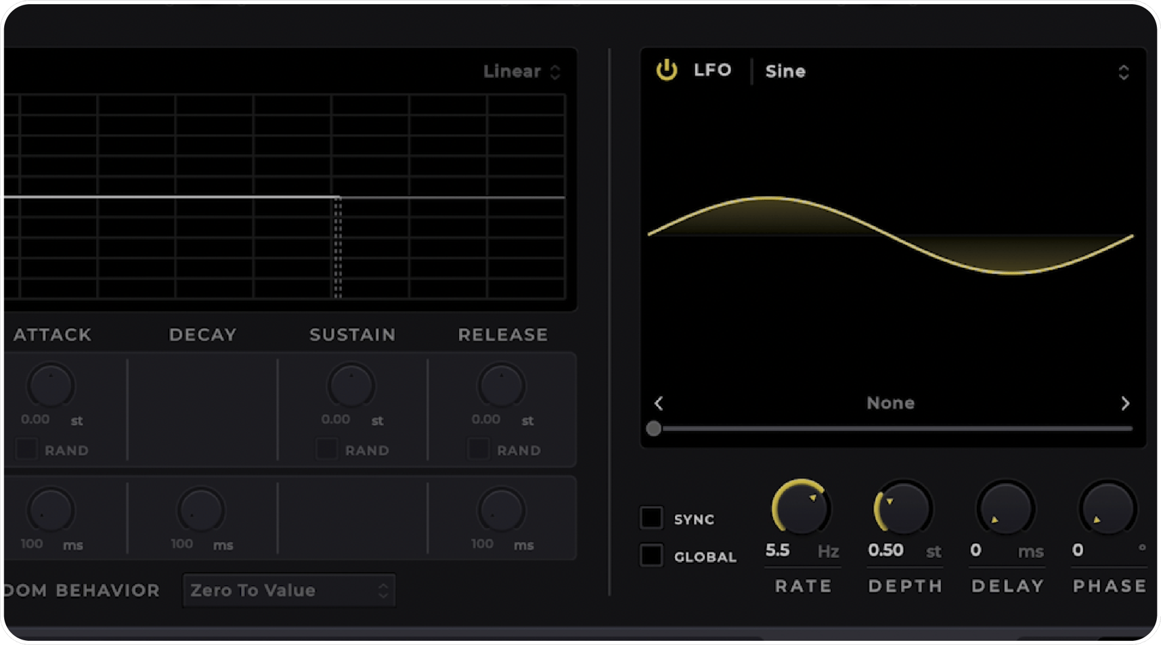Check the RAND box under SUSTAIN
The width and height of the screenshot is (1161, 645).
326,449
